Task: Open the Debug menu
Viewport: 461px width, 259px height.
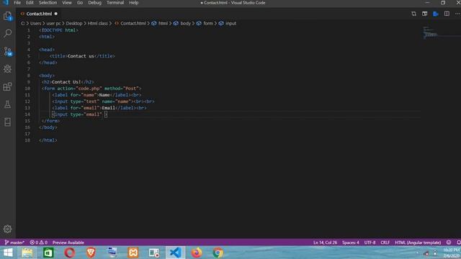Action: pyautogui.click(x=94, y=3)
